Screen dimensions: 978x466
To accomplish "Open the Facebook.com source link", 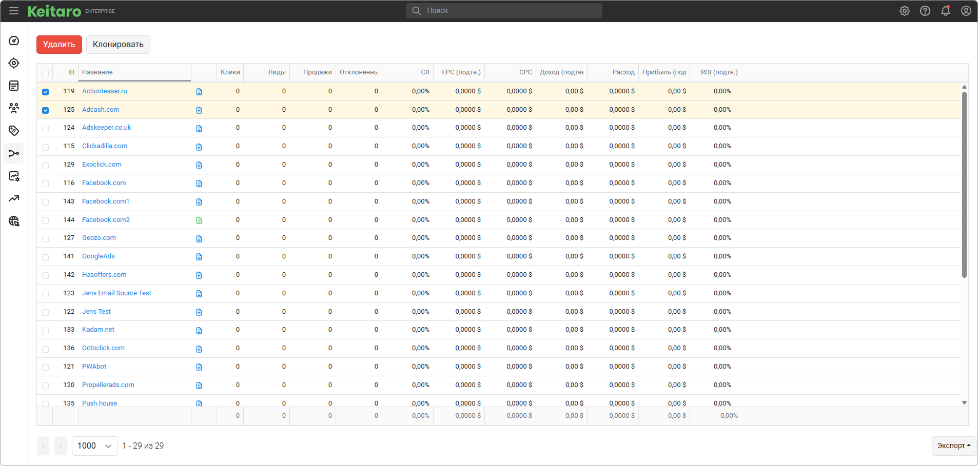I will point(104,183).
